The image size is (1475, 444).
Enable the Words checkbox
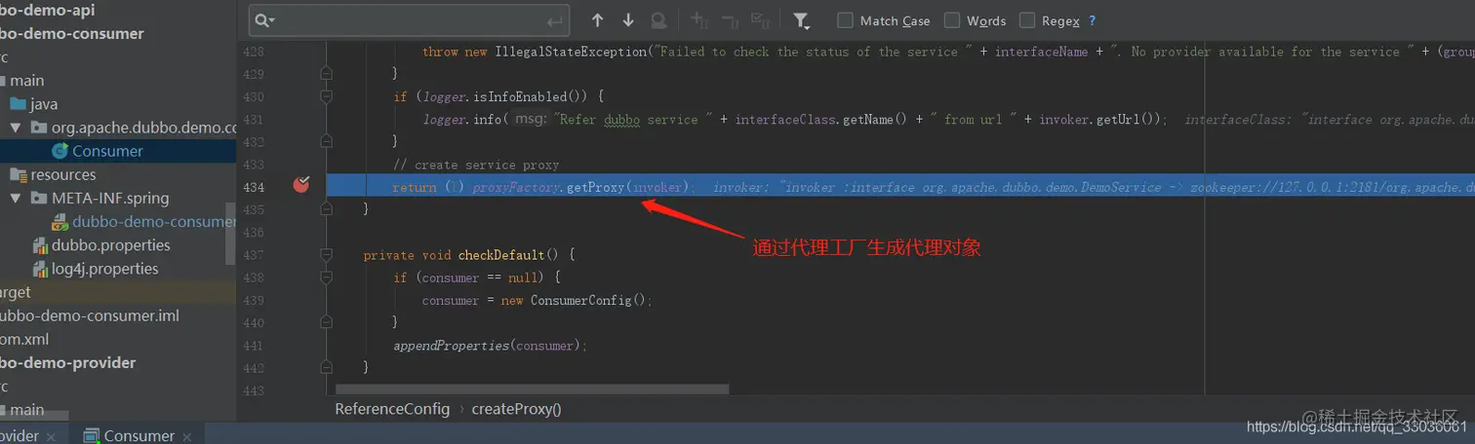[951, 20]
